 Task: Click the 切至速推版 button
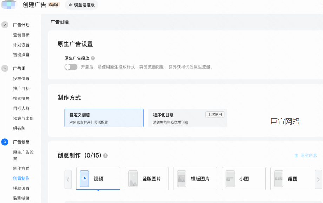tap(81, 5)
